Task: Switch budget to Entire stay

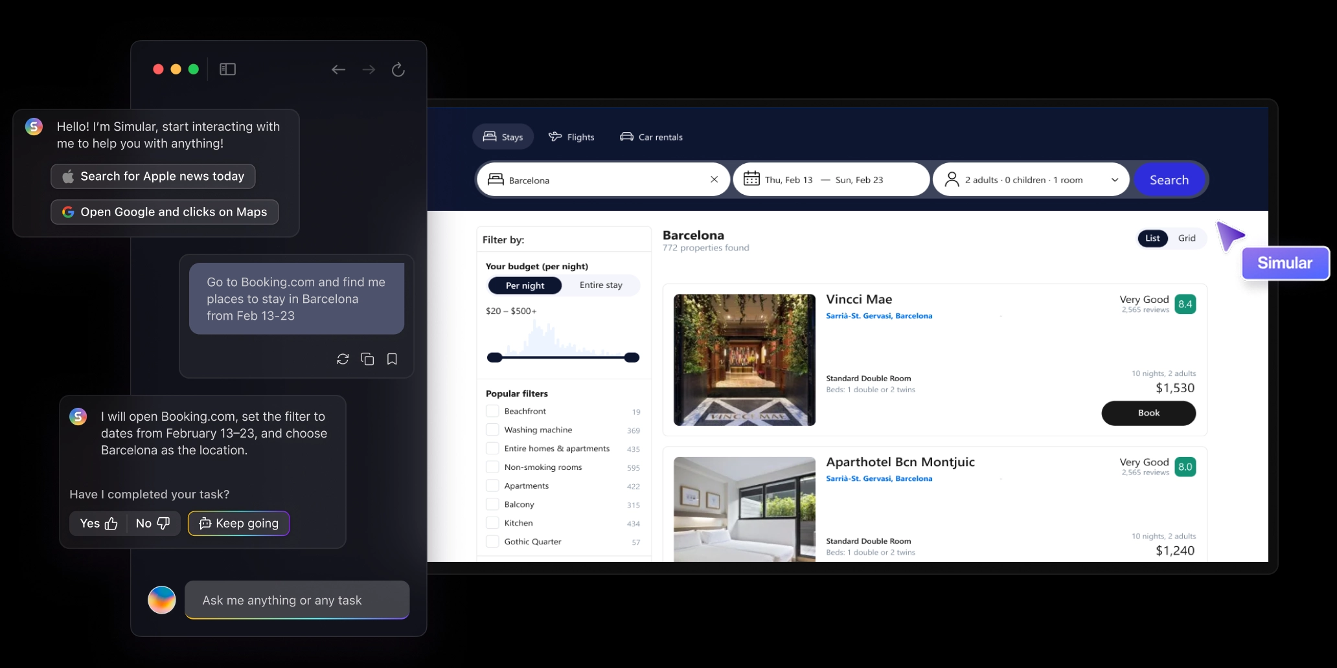Action: [x=600, y=285]
